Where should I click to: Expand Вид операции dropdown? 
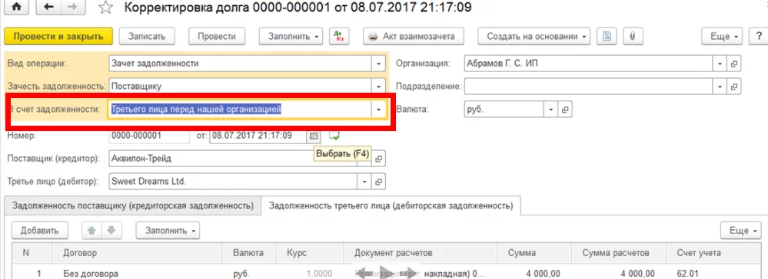tap(378, 64)
